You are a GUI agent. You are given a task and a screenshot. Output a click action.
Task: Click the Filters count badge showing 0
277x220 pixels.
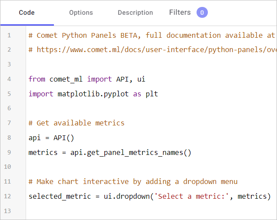202,13
